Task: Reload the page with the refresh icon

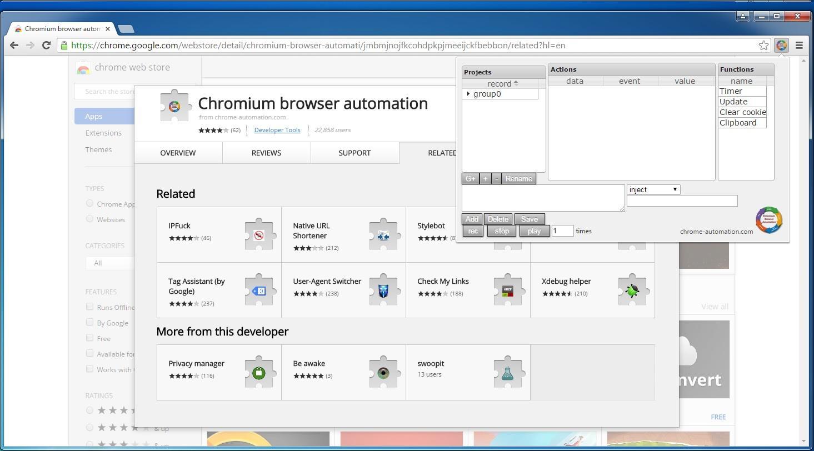Action: tap(47, 46)
